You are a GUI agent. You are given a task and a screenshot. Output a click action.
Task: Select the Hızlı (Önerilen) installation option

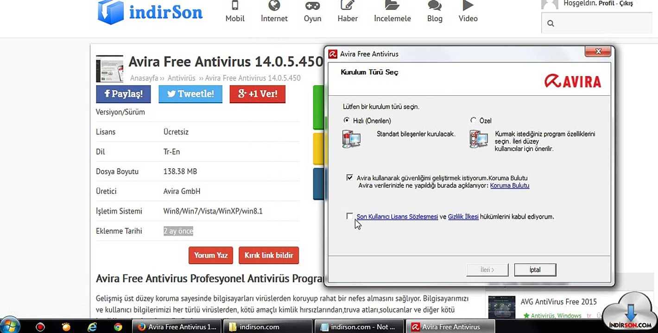[347, 120]
